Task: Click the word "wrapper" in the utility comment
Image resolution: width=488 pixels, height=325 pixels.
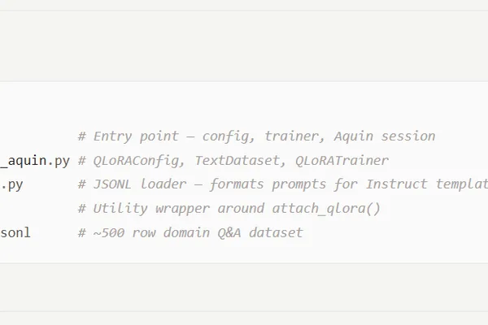Action: (x=182, y=209)
